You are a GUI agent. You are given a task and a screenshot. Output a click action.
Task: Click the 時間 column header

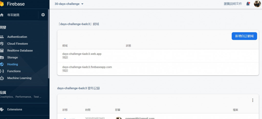[88, 110]
